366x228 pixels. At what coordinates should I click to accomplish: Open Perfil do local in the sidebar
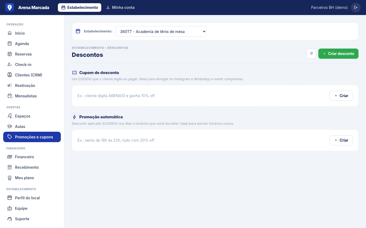tap(32, 198)
